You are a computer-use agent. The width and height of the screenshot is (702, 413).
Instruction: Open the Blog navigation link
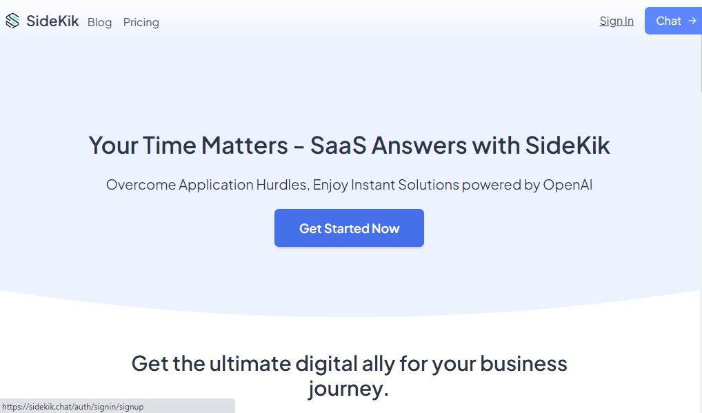tap(99, 22)
